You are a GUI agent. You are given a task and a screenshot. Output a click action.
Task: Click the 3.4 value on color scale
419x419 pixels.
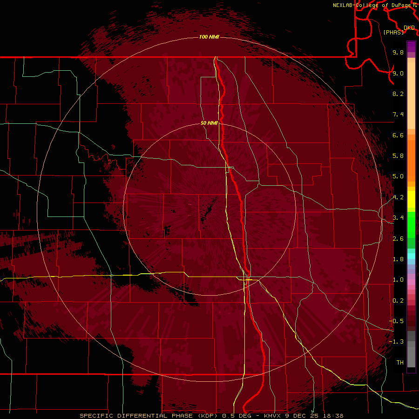pyautogui.click(x=398, y=218)
